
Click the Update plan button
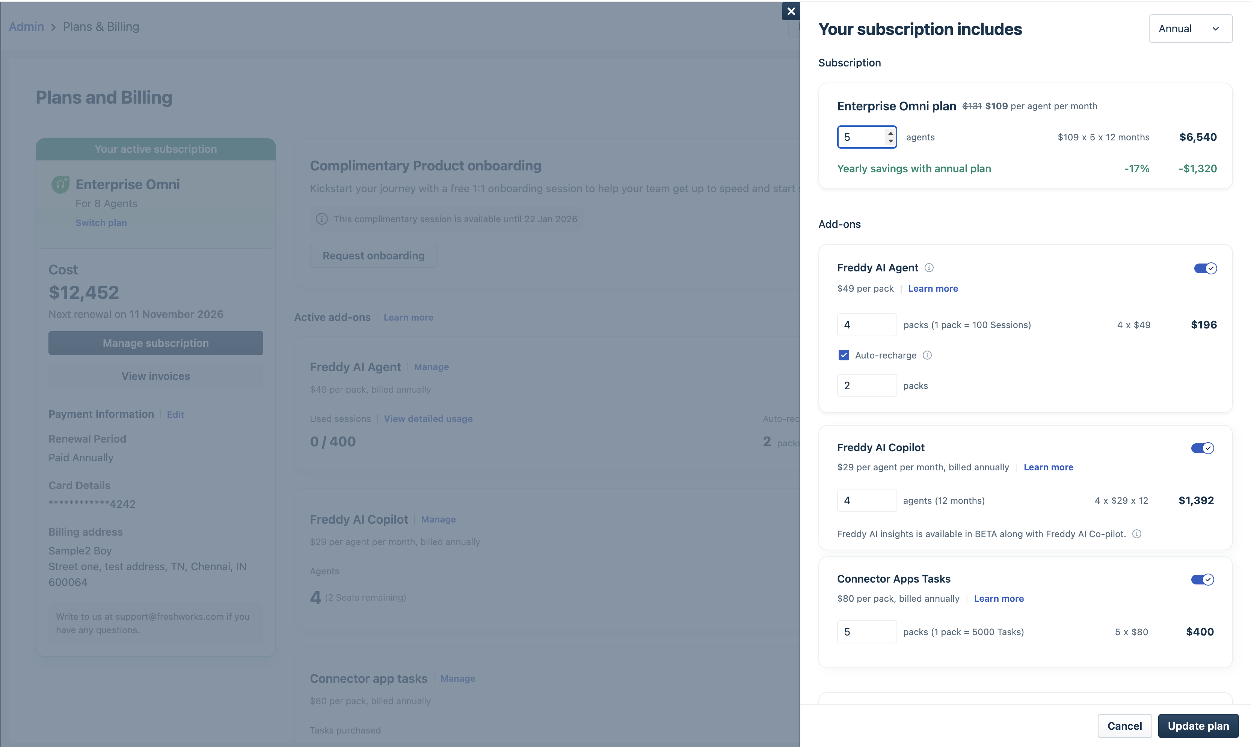(x=1198, y=726)
